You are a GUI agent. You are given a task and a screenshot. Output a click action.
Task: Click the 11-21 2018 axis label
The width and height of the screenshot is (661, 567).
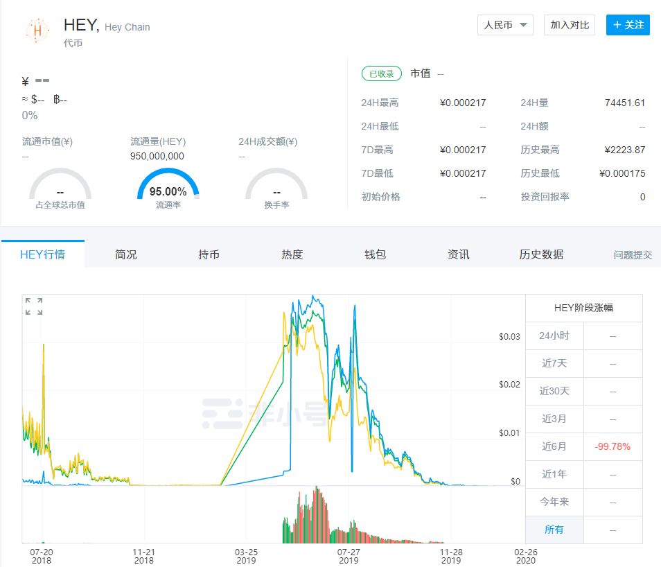tap(143, 556)
